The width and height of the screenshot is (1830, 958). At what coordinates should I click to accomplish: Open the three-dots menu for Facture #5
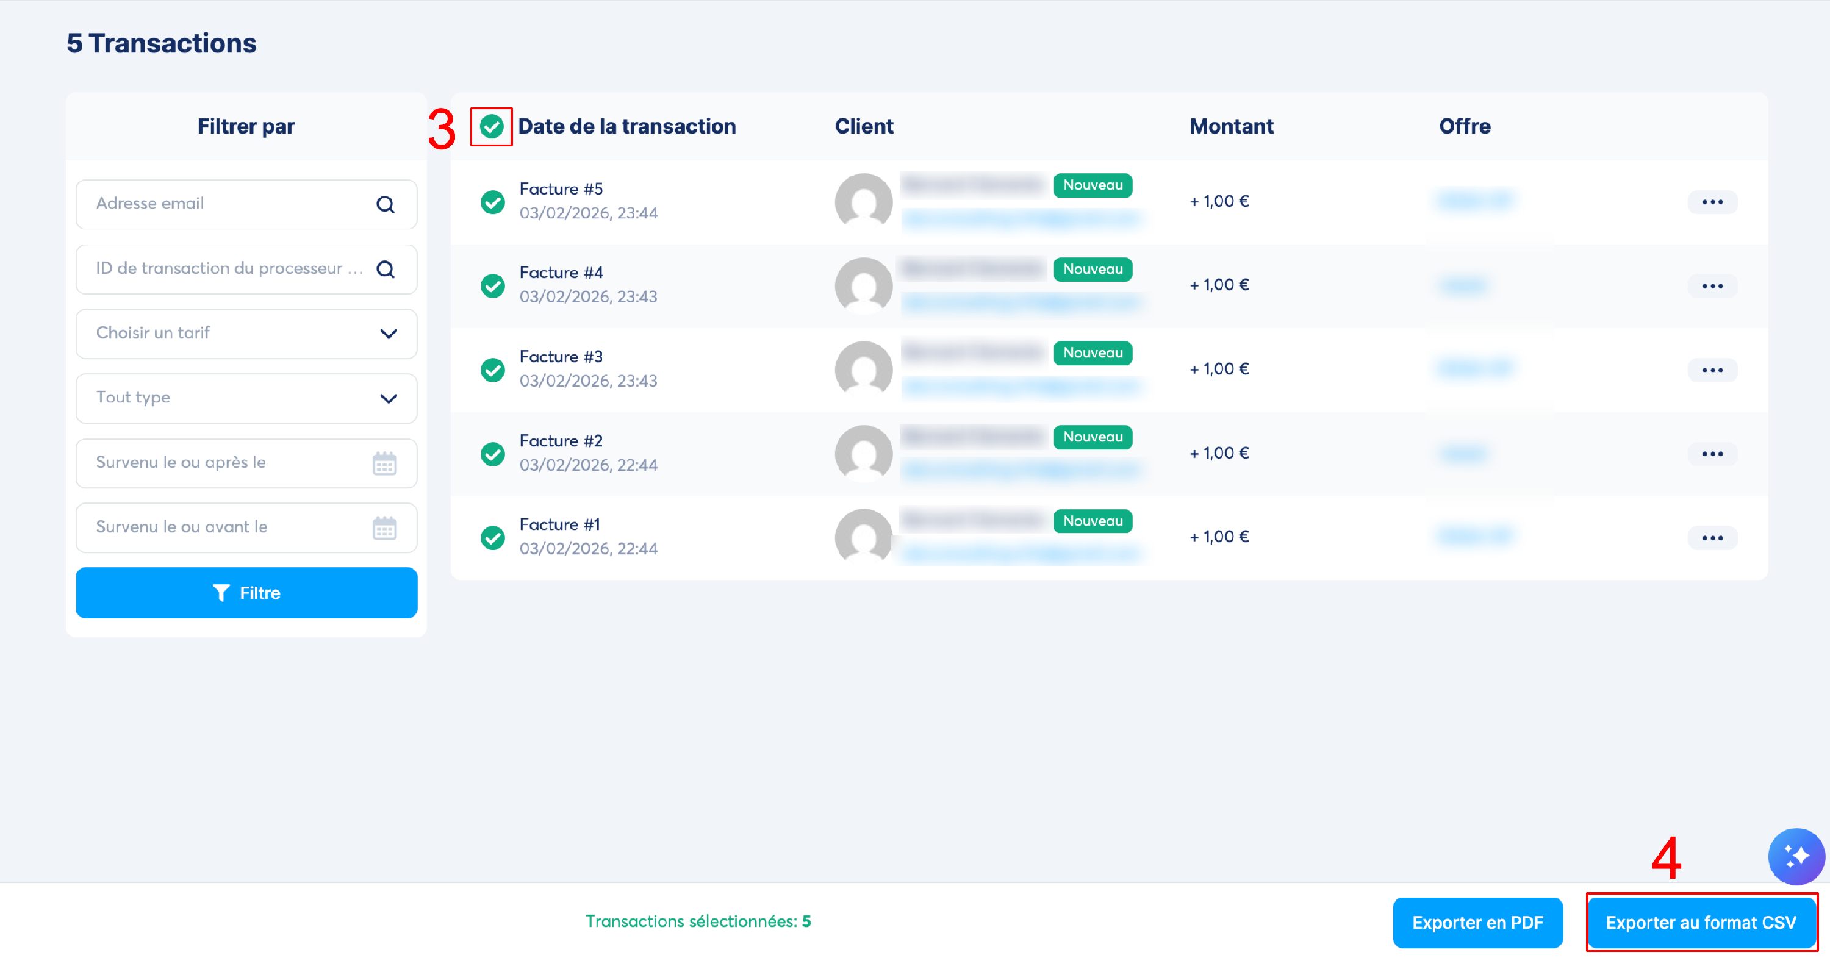(1712, 202)
